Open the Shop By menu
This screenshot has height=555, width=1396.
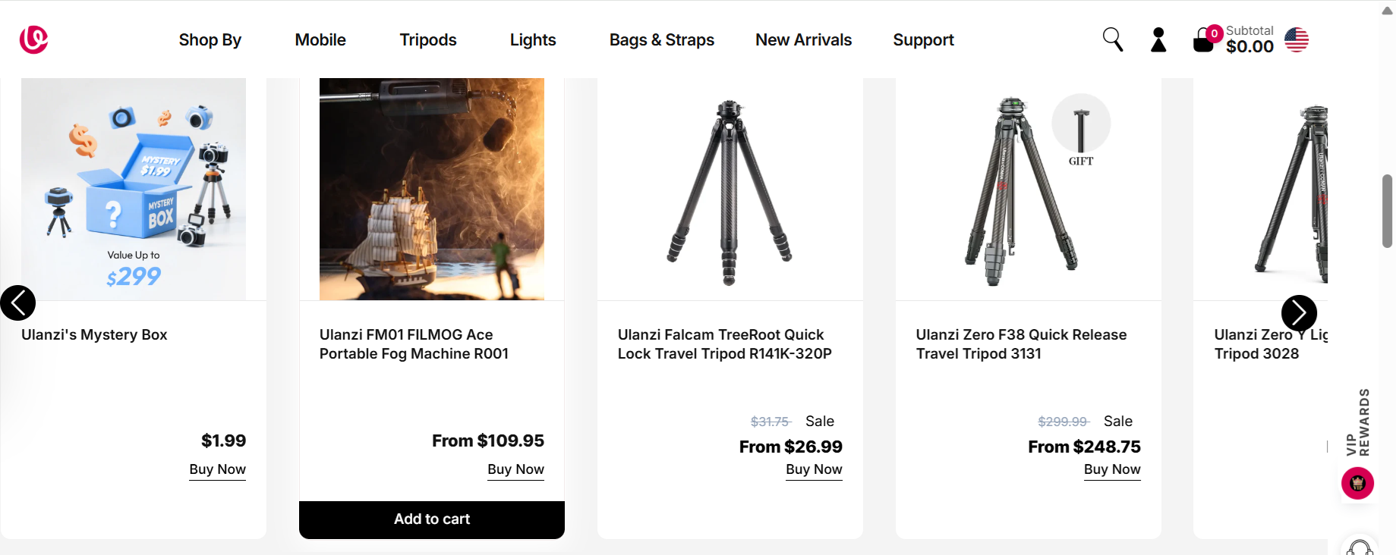tap(210, 40)
